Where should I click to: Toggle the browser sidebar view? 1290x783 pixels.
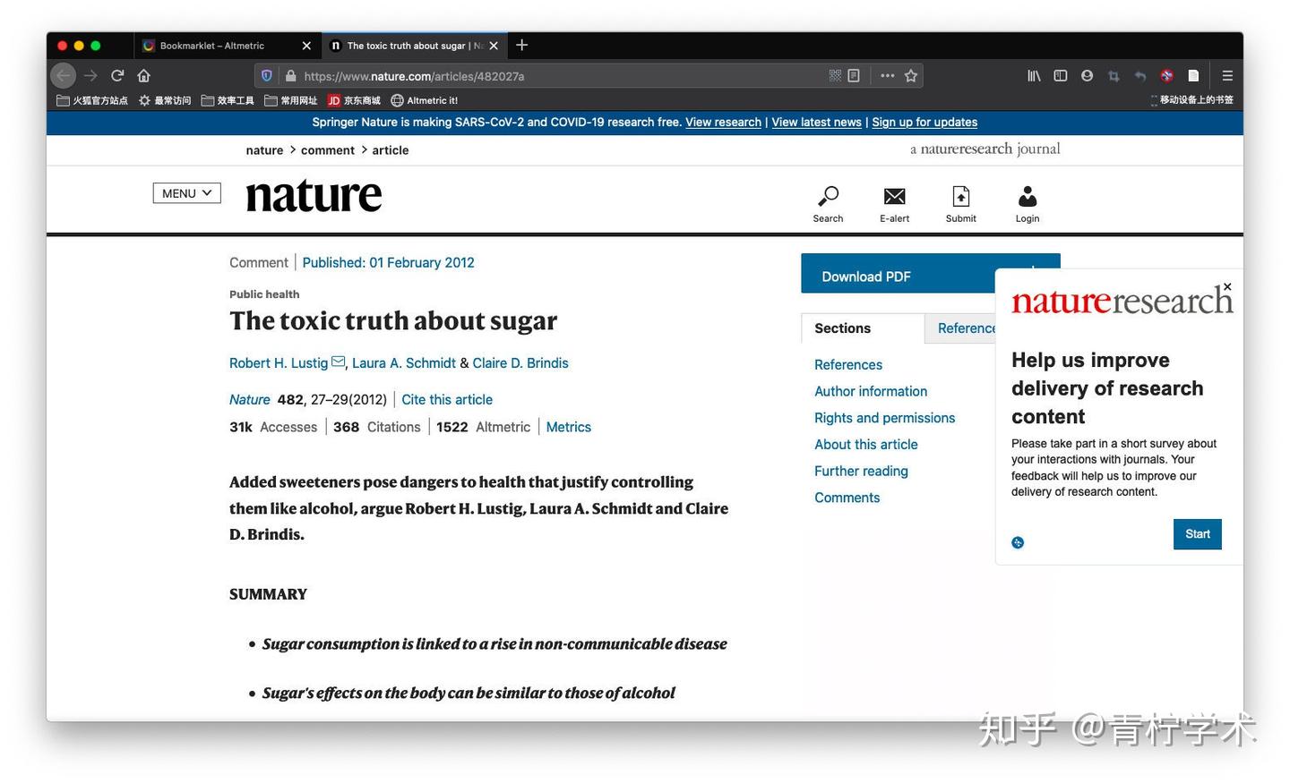point(1060,75)
